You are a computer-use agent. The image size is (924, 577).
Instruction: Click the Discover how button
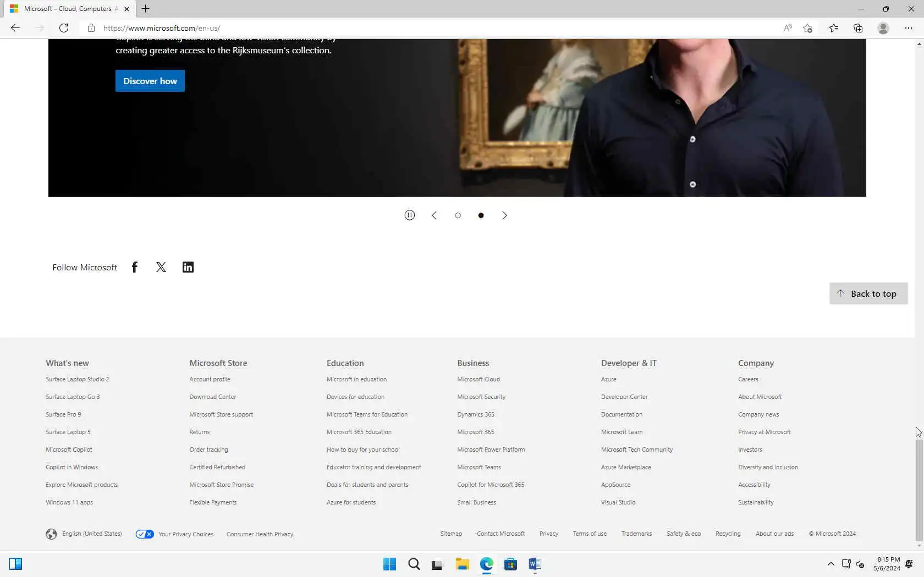[x=150, y=81]
